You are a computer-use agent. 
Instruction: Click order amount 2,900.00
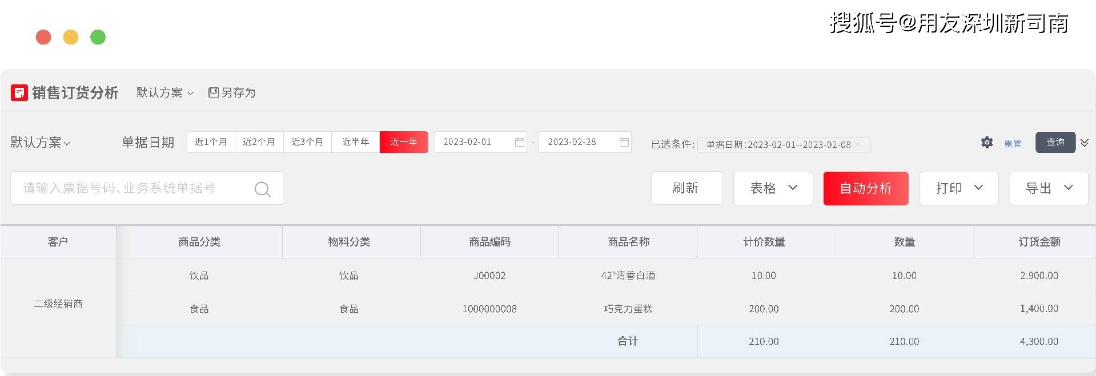pyautogui.click(x=1039, y=276)
